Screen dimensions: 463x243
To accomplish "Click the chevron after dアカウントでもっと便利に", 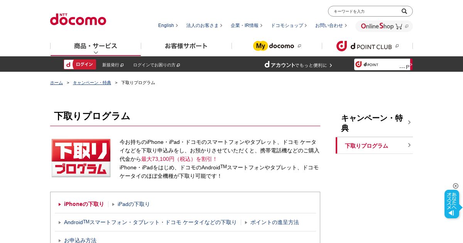I will [x=331, y=65].
